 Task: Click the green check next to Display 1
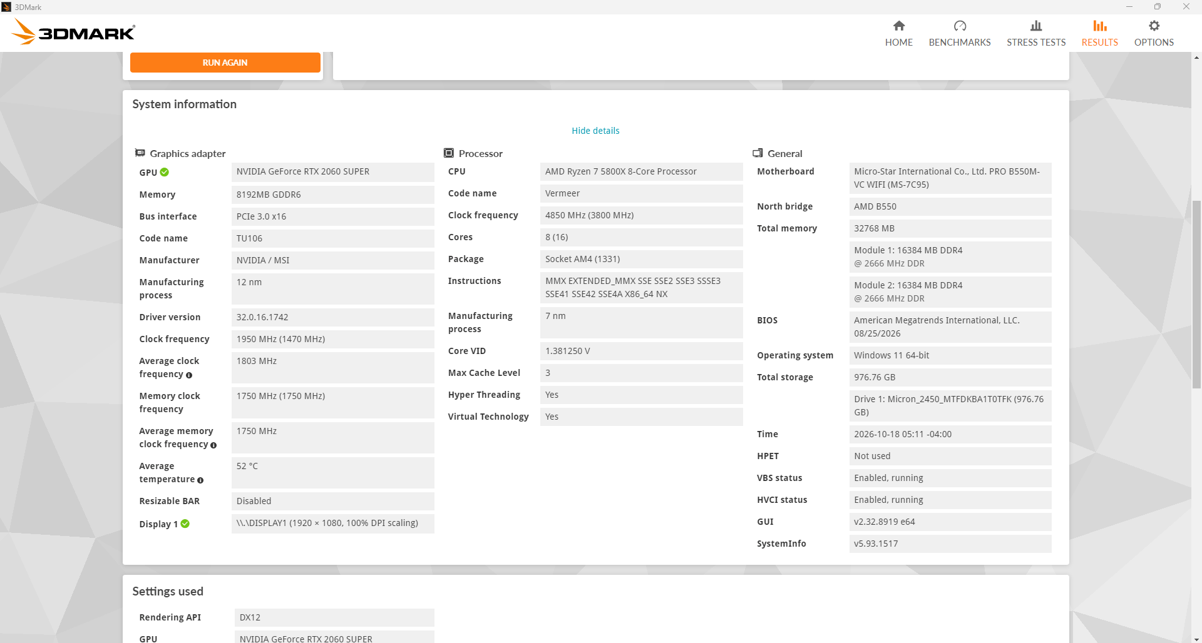185,524
